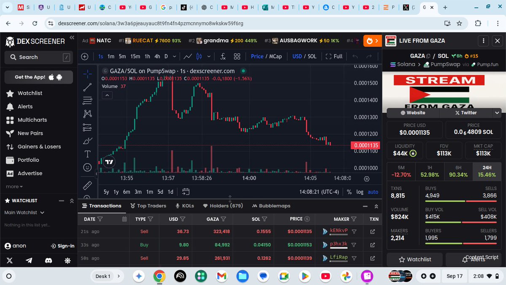
Task: Open the chart axis settings gear
Action: (366, 179)
